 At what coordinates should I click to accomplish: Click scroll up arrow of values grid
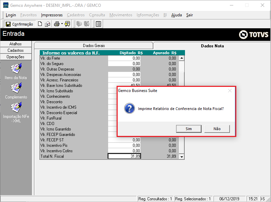pyautogui.click(x=182, y=58)
